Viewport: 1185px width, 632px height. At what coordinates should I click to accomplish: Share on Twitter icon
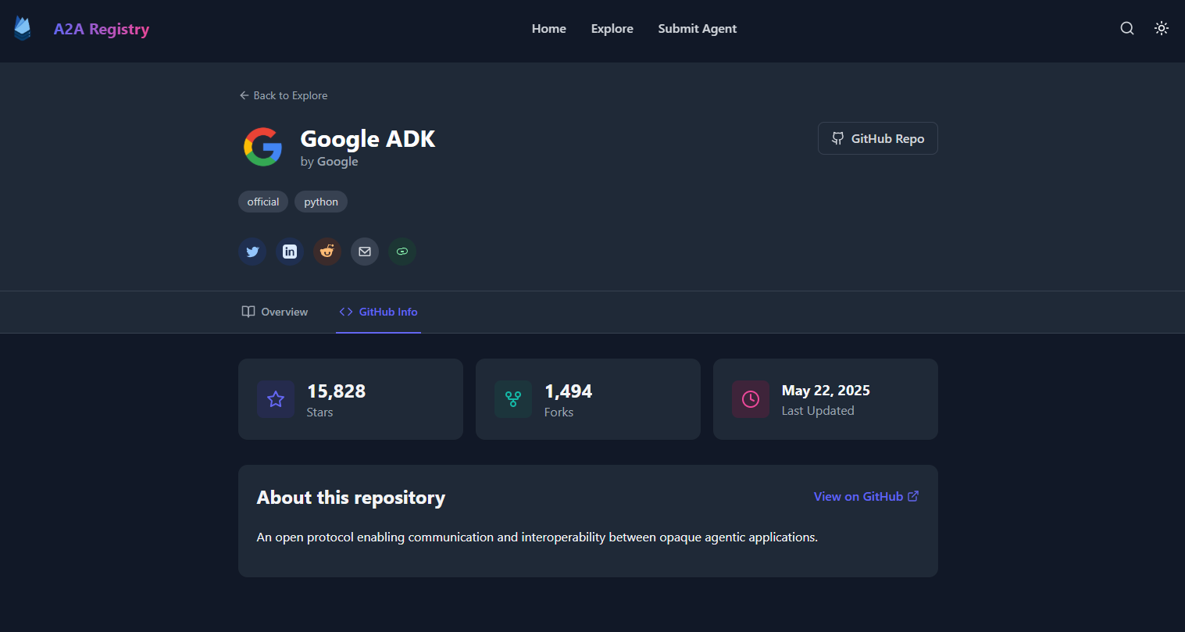pyautogui.click(x=252, y=252)
